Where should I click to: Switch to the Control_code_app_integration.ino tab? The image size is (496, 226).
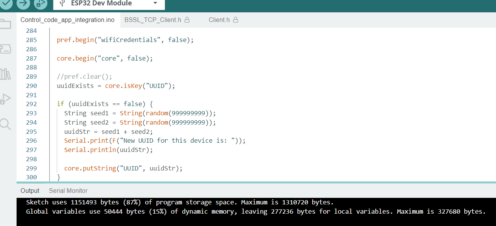point(67,20)
